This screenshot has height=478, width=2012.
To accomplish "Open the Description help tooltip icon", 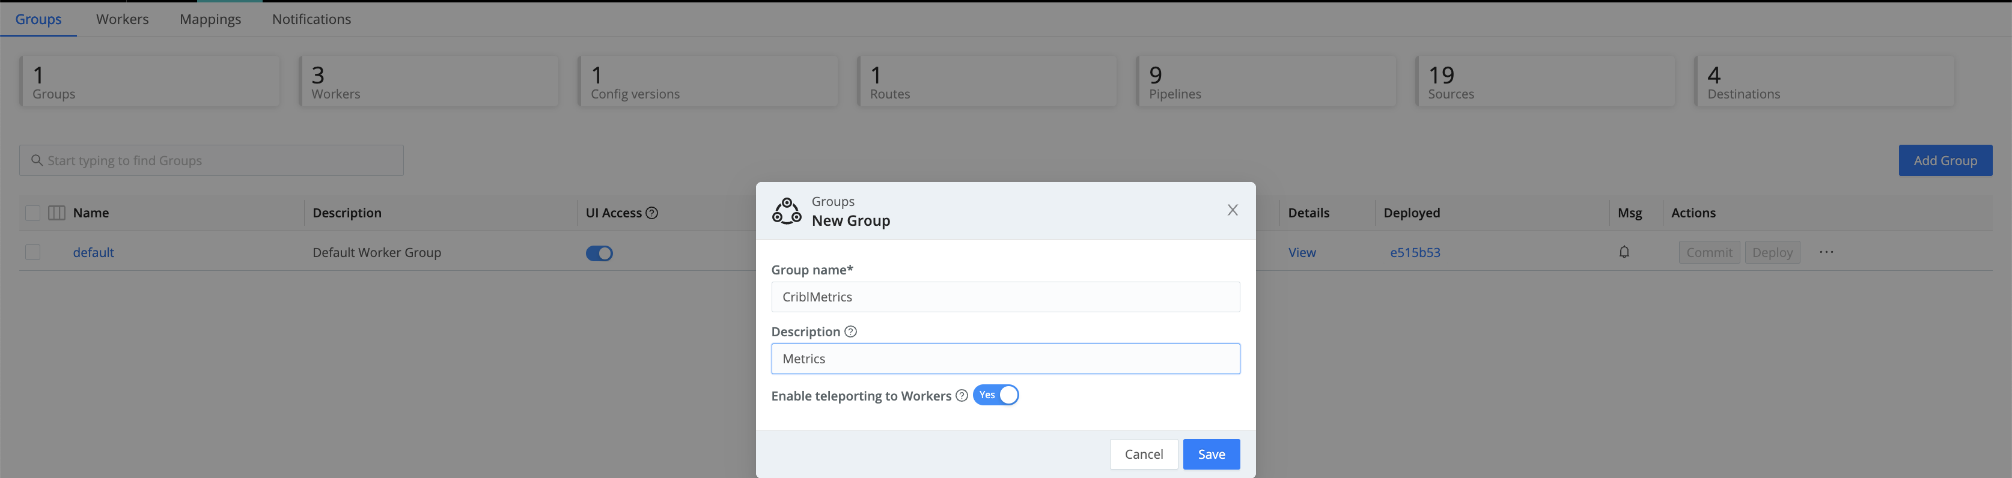I will tap(850, 332).
